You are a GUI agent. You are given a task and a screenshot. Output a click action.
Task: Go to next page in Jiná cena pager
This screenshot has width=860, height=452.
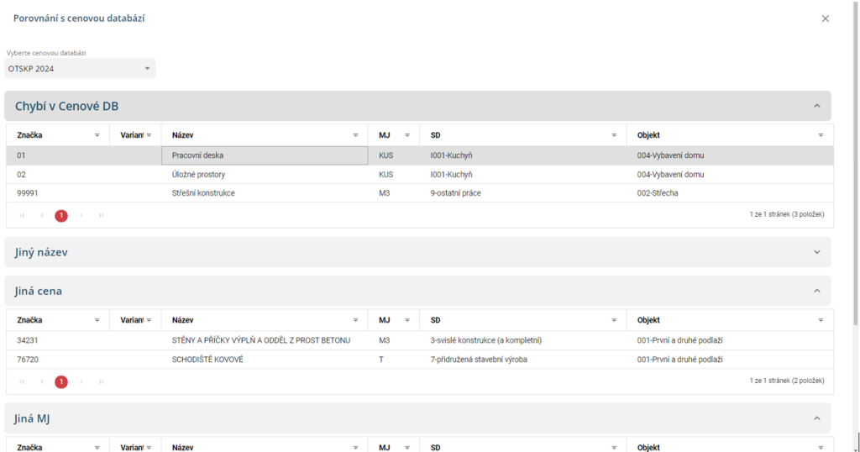click(81, 382)
